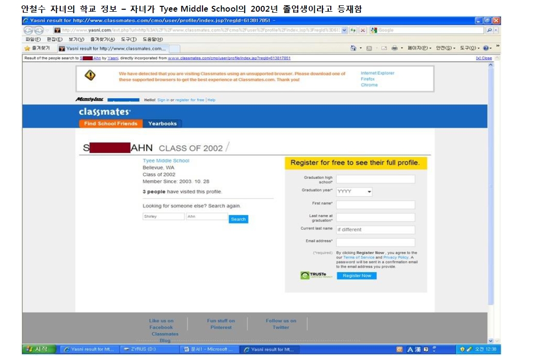Click the Refresh icon beside the address bar
This screenshot has height=364, width=540.
tap(354, 30)
